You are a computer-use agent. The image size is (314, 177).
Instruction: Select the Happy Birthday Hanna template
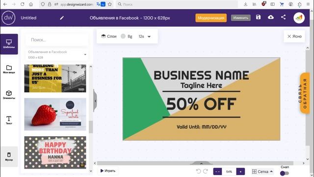[55, 152]
